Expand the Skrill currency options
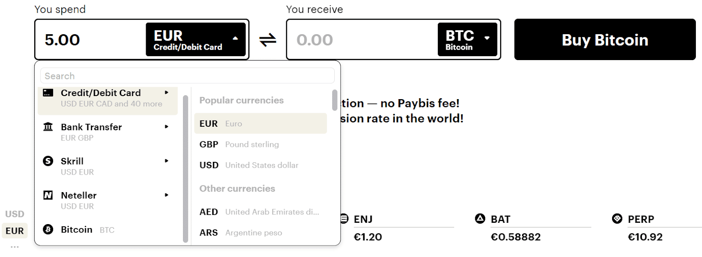This screenshot has width=702, height=257. 167,161
